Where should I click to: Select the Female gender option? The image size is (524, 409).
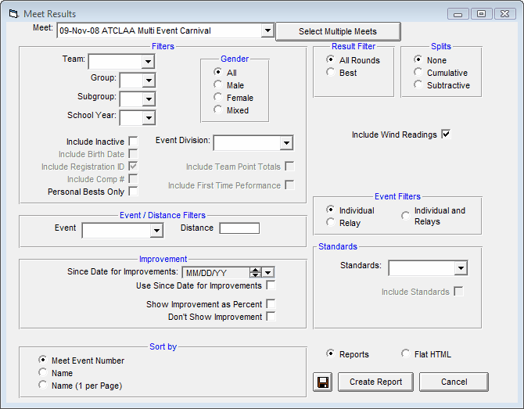coord(218,97)
